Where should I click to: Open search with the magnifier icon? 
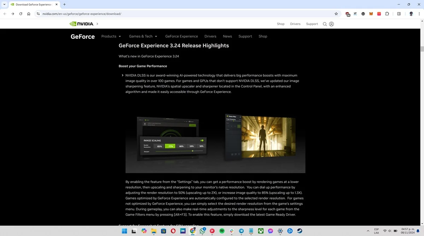pyautogui.click(x=325, y=24)
